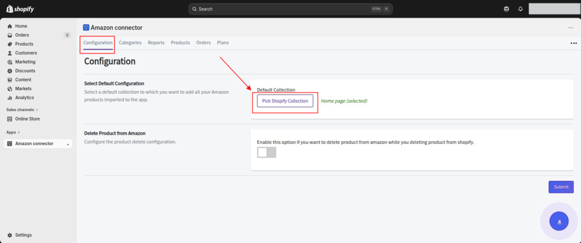581x243 pixels.
Task: Open the notifications bell
Action: coord(521,9)
